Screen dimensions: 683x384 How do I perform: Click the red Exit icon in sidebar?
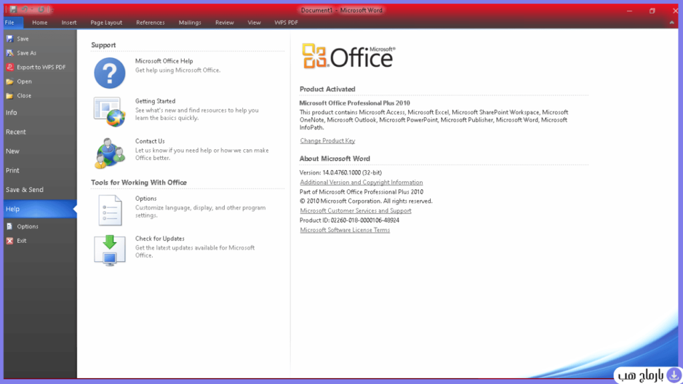pyautogui.click(x=9, y=241)
